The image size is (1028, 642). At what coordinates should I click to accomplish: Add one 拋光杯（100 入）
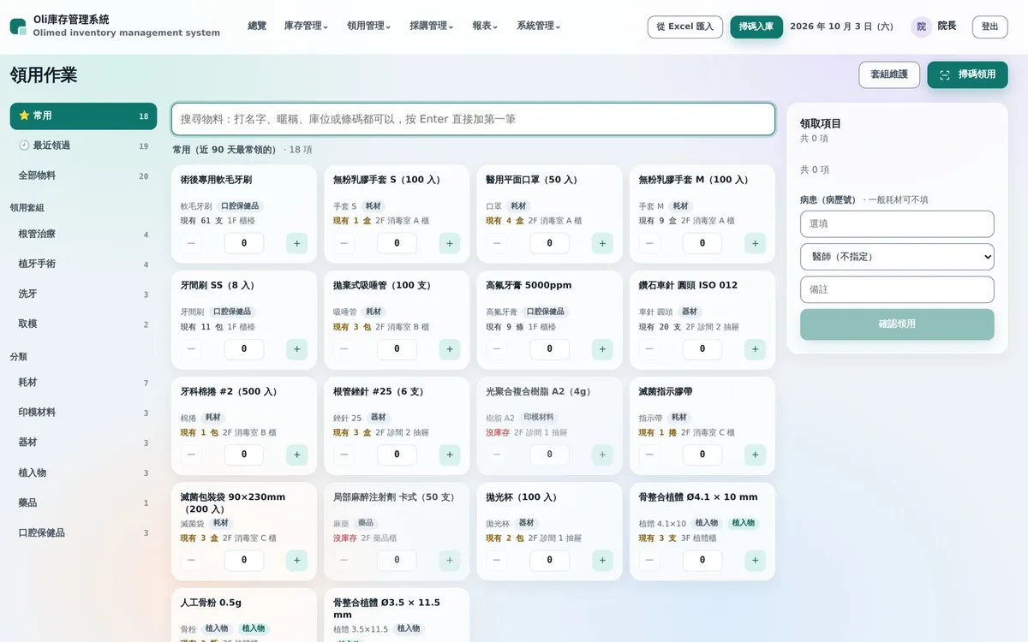[602, 561]
